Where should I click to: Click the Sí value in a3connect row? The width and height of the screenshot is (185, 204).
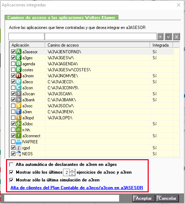coord(154,136)
